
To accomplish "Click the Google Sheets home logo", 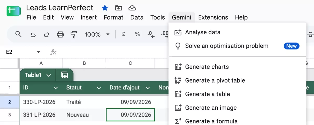I will 13,11.
